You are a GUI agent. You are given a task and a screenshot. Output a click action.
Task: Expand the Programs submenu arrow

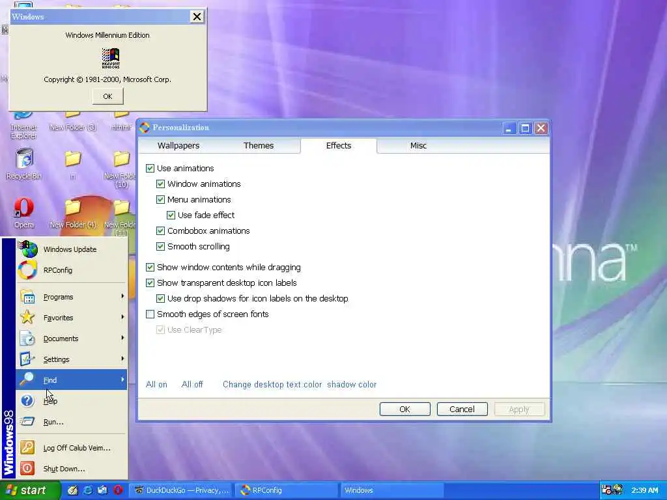point(122,296)
